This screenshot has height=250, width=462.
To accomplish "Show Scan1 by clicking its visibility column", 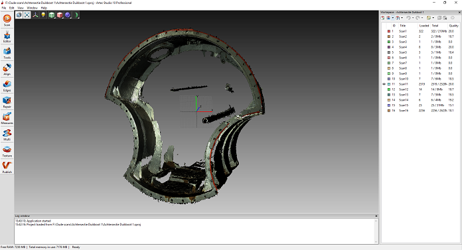I will (384, 31).
